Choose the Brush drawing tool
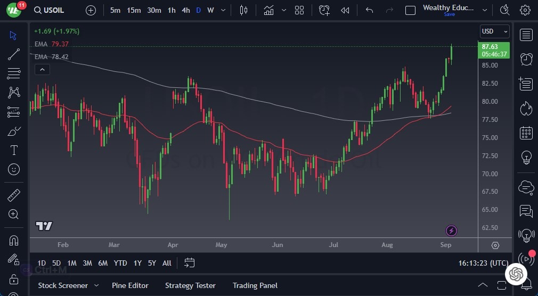Screen dimensions: 538x296 point(14,131)
